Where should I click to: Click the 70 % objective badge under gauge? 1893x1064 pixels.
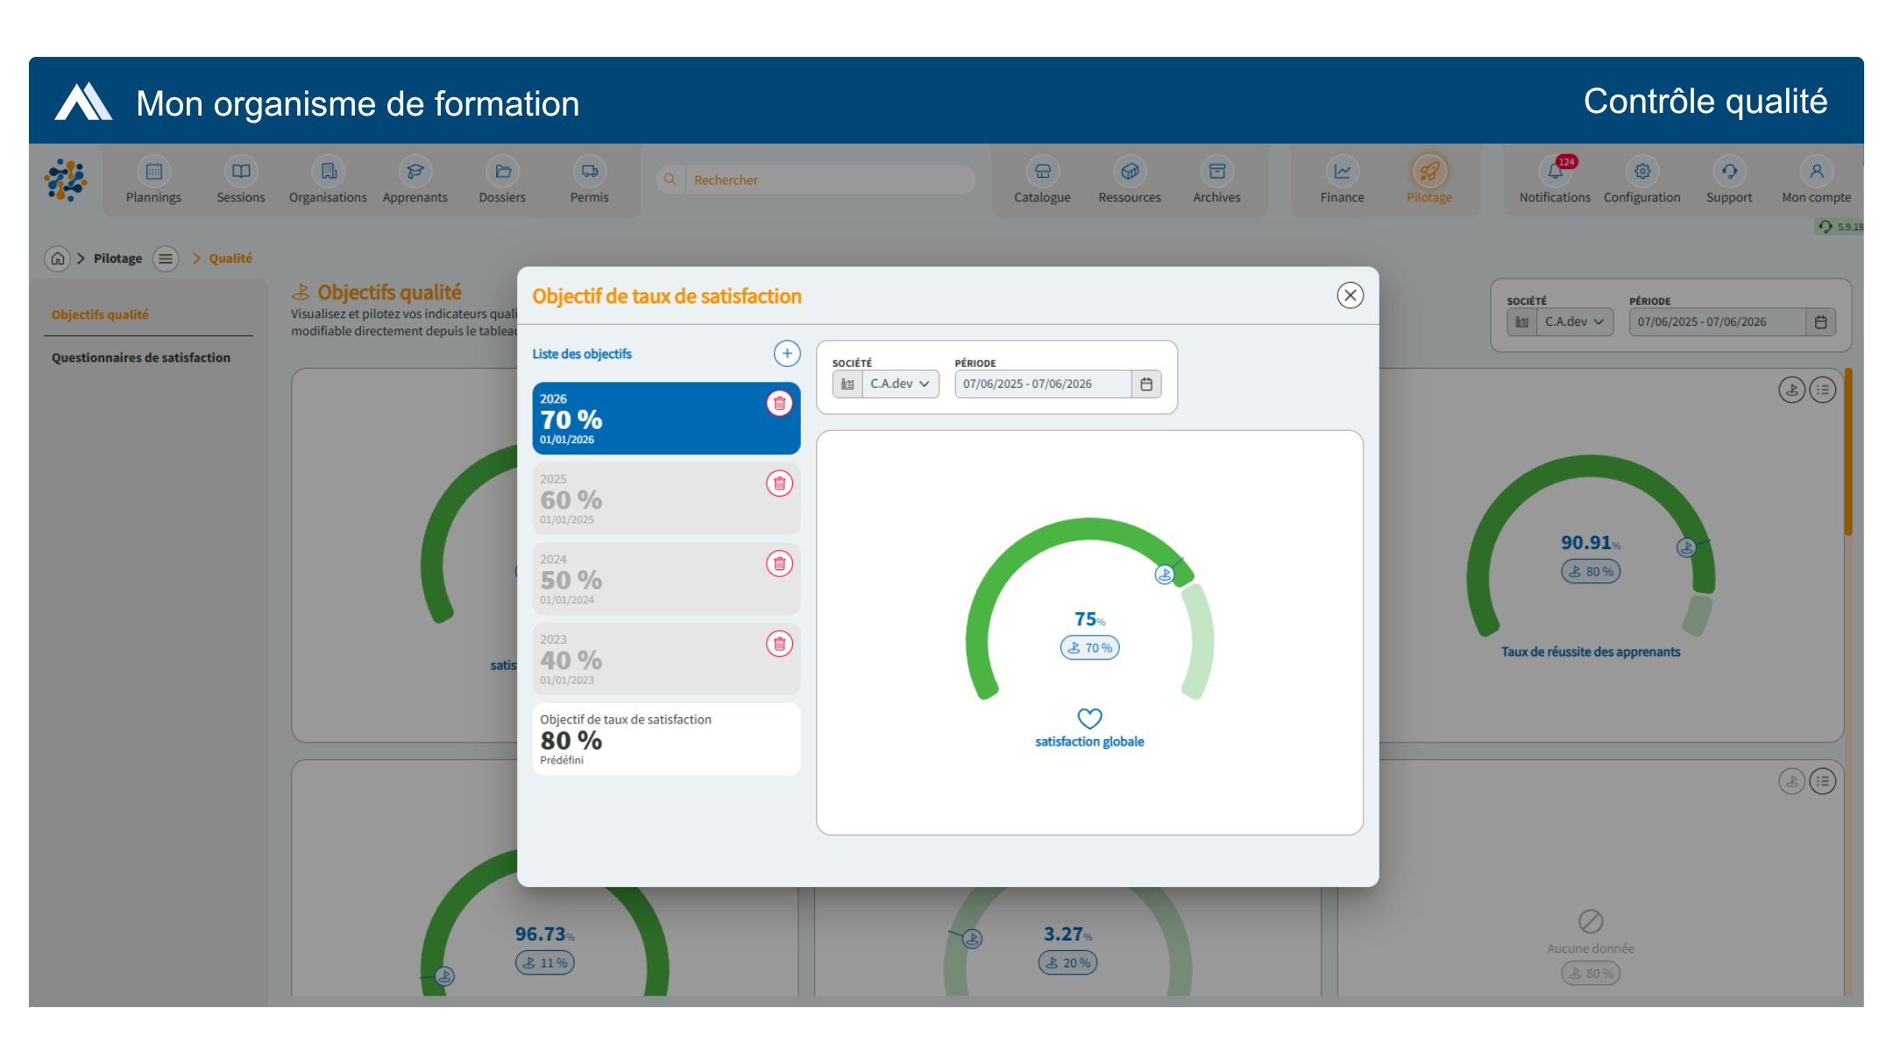coord(1089,648)
